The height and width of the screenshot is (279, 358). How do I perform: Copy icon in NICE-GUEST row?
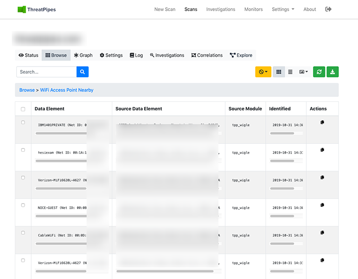pyautogui.click(x=322, y=205)
